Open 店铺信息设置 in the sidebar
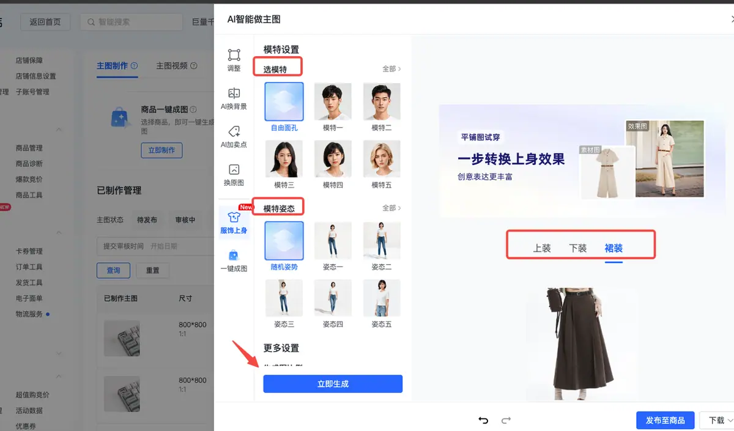Image resolution: width=734 pixels, height=431 pixels. point(35,76)
